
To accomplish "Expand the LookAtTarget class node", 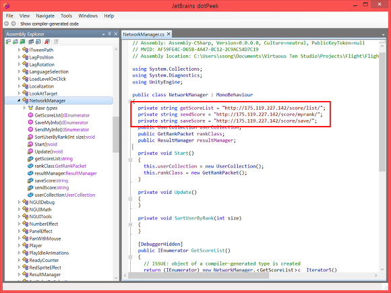I will 19,94.
